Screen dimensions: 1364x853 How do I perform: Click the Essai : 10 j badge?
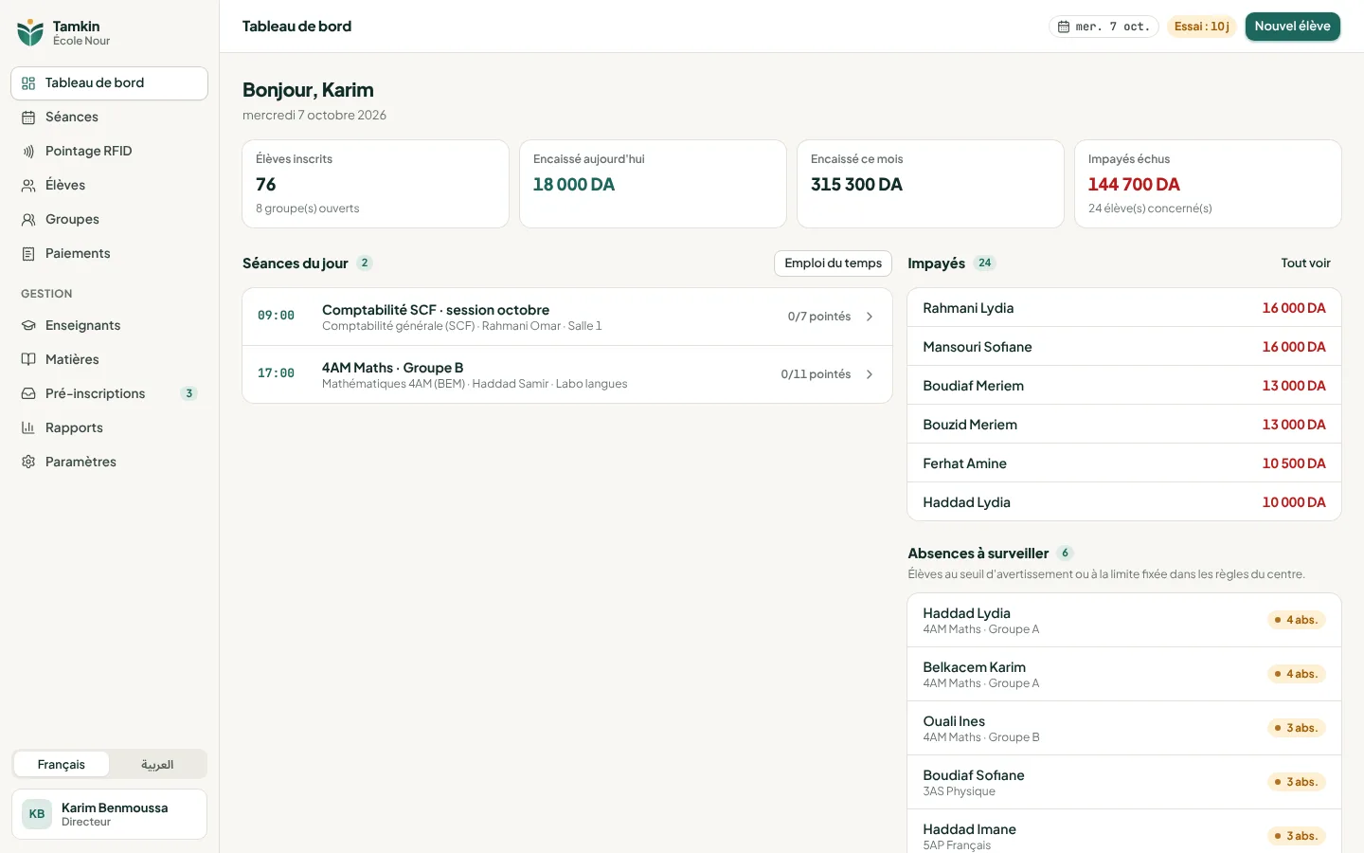click(1202, 27)
